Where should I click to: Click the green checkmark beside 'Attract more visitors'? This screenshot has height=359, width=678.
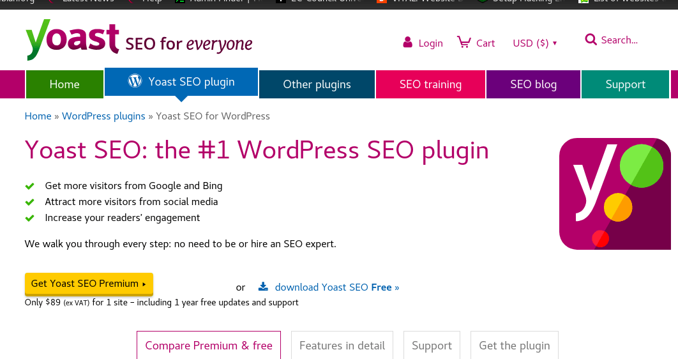[30, 202]
